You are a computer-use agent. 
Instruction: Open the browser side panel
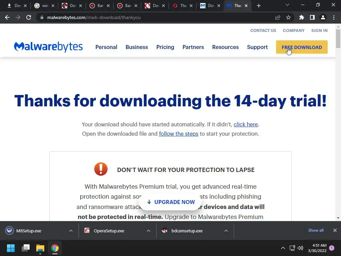click(x=312, y=17)
